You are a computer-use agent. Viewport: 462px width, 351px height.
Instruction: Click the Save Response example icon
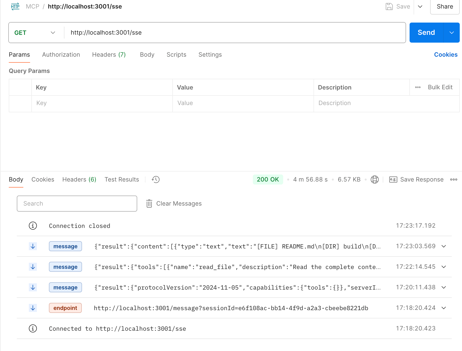(393, 180)
